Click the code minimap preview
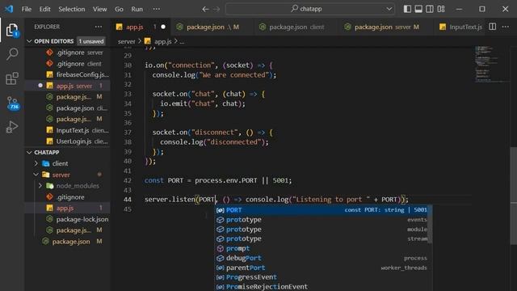Screen dimensions: 517x291 pyautogui.click(x=488, y=65)
